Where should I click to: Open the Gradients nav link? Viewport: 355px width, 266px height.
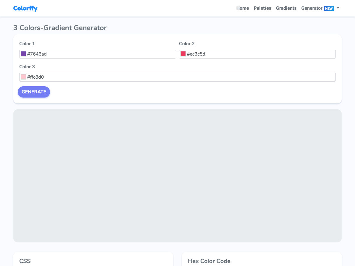pos(286,8)
